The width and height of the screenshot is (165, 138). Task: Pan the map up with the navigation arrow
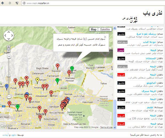[9, 32]
